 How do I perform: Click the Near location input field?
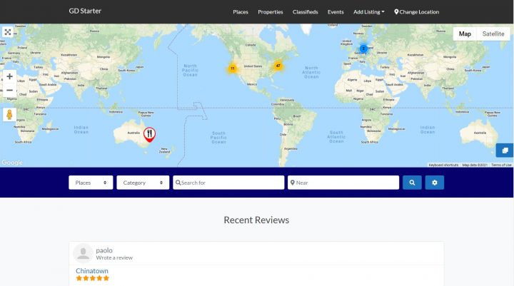point(346,183)
